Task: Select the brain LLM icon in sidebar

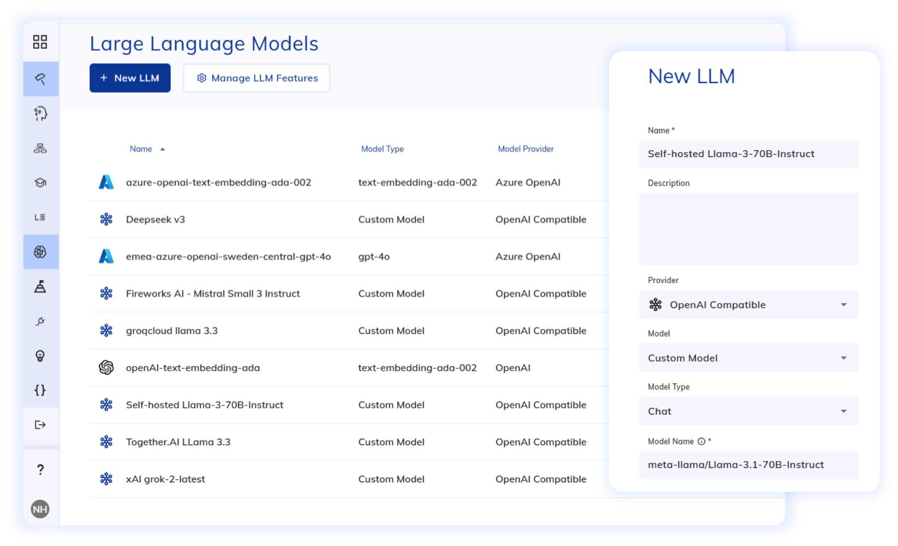Action: tap(40, 252)
